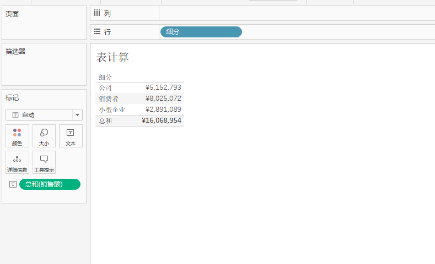Click the value ¥2,891,089
Image resolution: width=435 pixels, height=264 pixels.
pyautogui.click(x=163, y=109)
